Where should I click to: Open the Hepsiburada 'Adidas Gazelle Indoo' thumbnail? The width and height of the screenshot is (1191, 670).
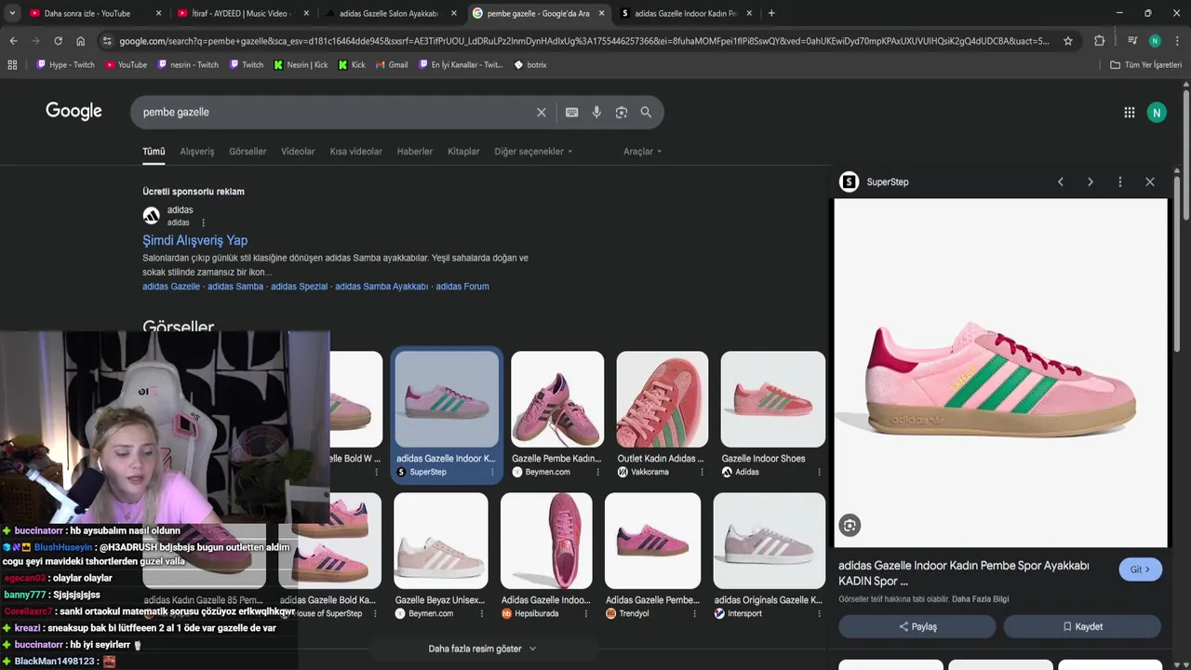[546, 541]
